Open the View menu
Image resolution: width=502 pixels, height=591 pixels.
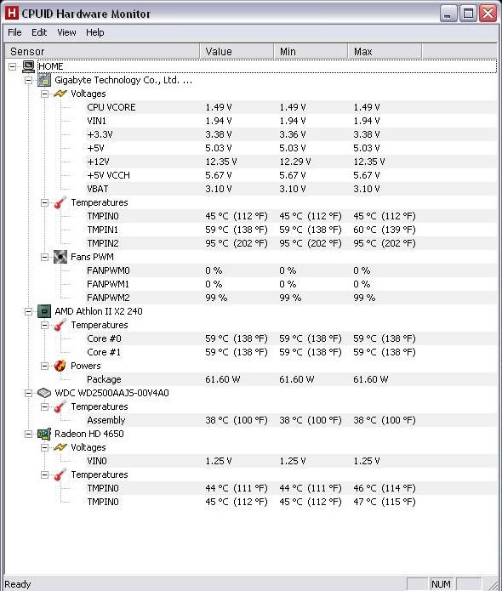[66, 32]
